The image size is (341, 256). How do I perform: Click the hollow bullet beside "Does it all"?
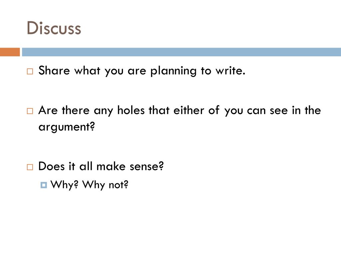tap(30, 167)
